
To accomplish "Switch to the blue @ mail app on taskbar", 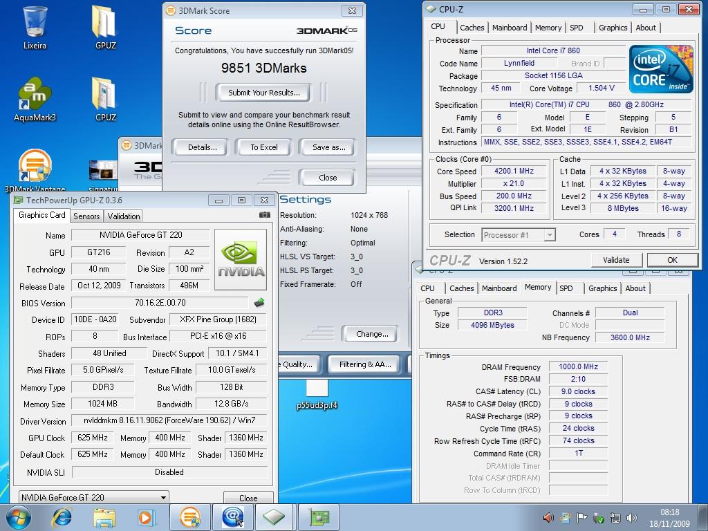I will tap(232, 517).
